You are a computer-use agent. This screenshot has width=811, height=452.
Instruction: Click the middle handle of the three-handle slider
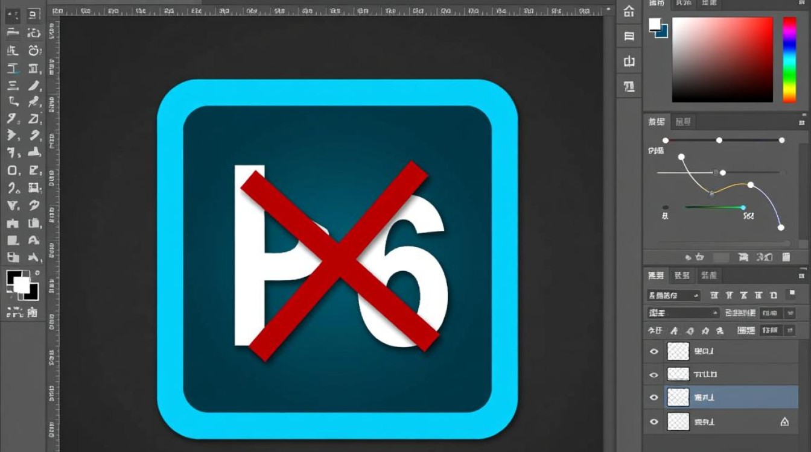pyautogui.click(x=719, y=140)
